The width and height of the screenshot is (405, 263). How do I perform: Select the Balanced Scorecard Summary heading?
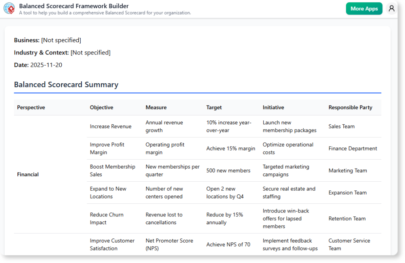[x=66, y=85]
